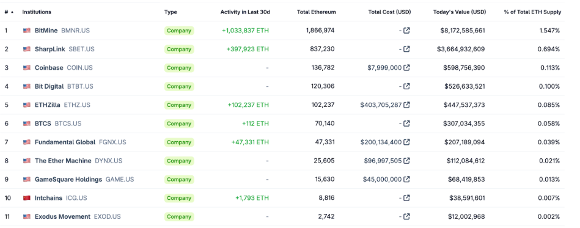Open external link icon next to $403,705,287
The width and height of the screenshot is (580, 228).
406,105
